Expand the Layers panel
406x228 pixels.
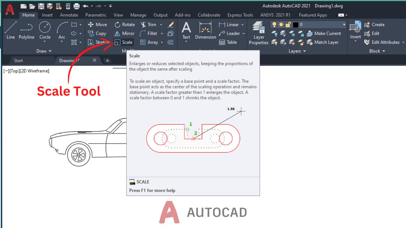pyautogui.click(x=297, y=51)
